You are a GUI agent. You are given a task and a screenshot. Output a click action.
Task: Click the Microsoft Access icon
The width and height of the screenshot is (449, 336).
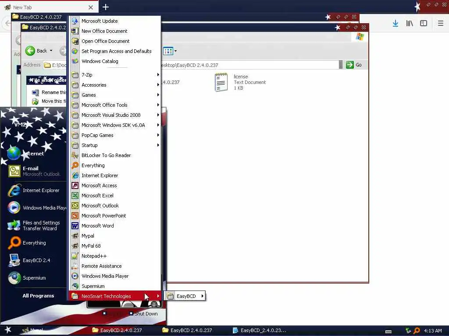(x=75, y=185)
